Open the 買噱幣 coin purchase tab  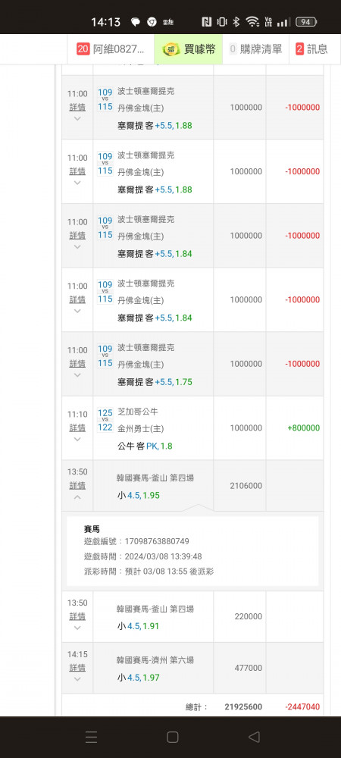coord(189,49)
